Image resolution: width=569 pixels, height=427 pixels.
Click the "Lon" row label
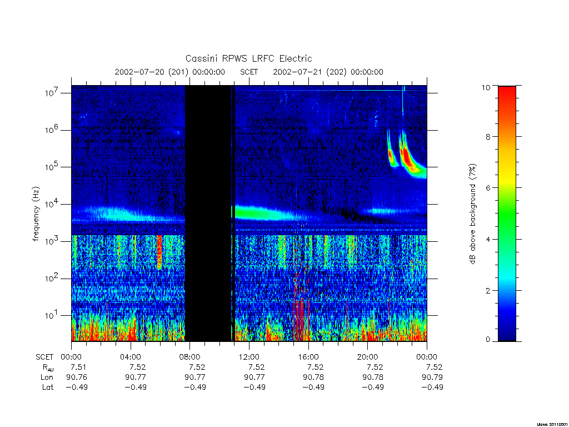(x=47, y=378)
